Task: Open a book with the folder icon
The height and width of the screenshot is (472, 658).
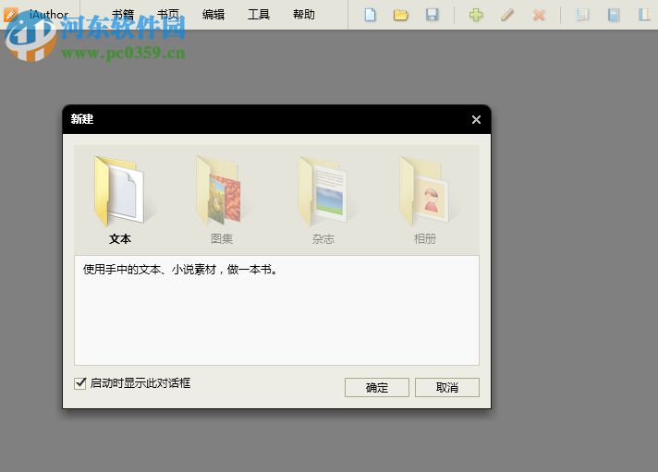Action: point(401,15)
